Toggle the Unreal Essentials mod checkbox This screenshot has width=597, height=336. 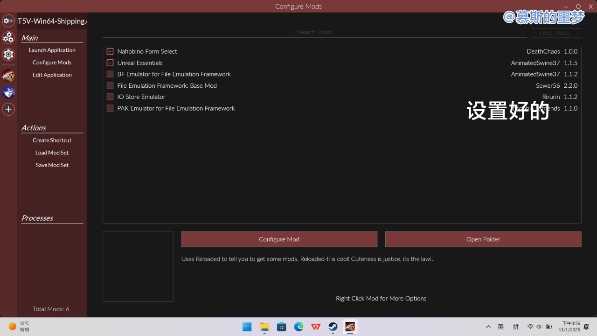pyautogui.click(x=110, y=63)
